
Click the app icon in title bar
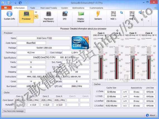pos(3,3)
